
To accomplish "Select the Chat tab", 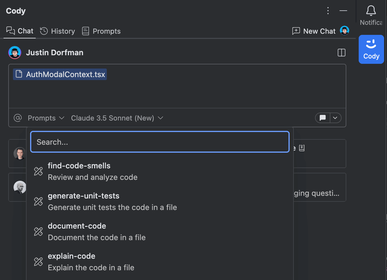I will (x=20, y=31).
